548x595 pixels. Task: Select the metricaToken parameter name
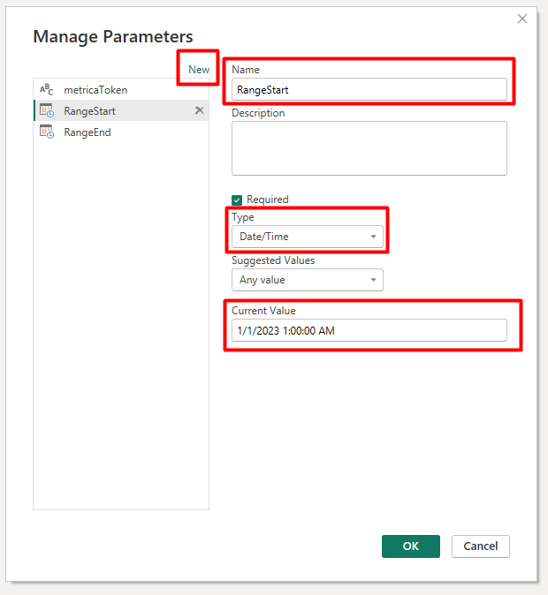95,90
